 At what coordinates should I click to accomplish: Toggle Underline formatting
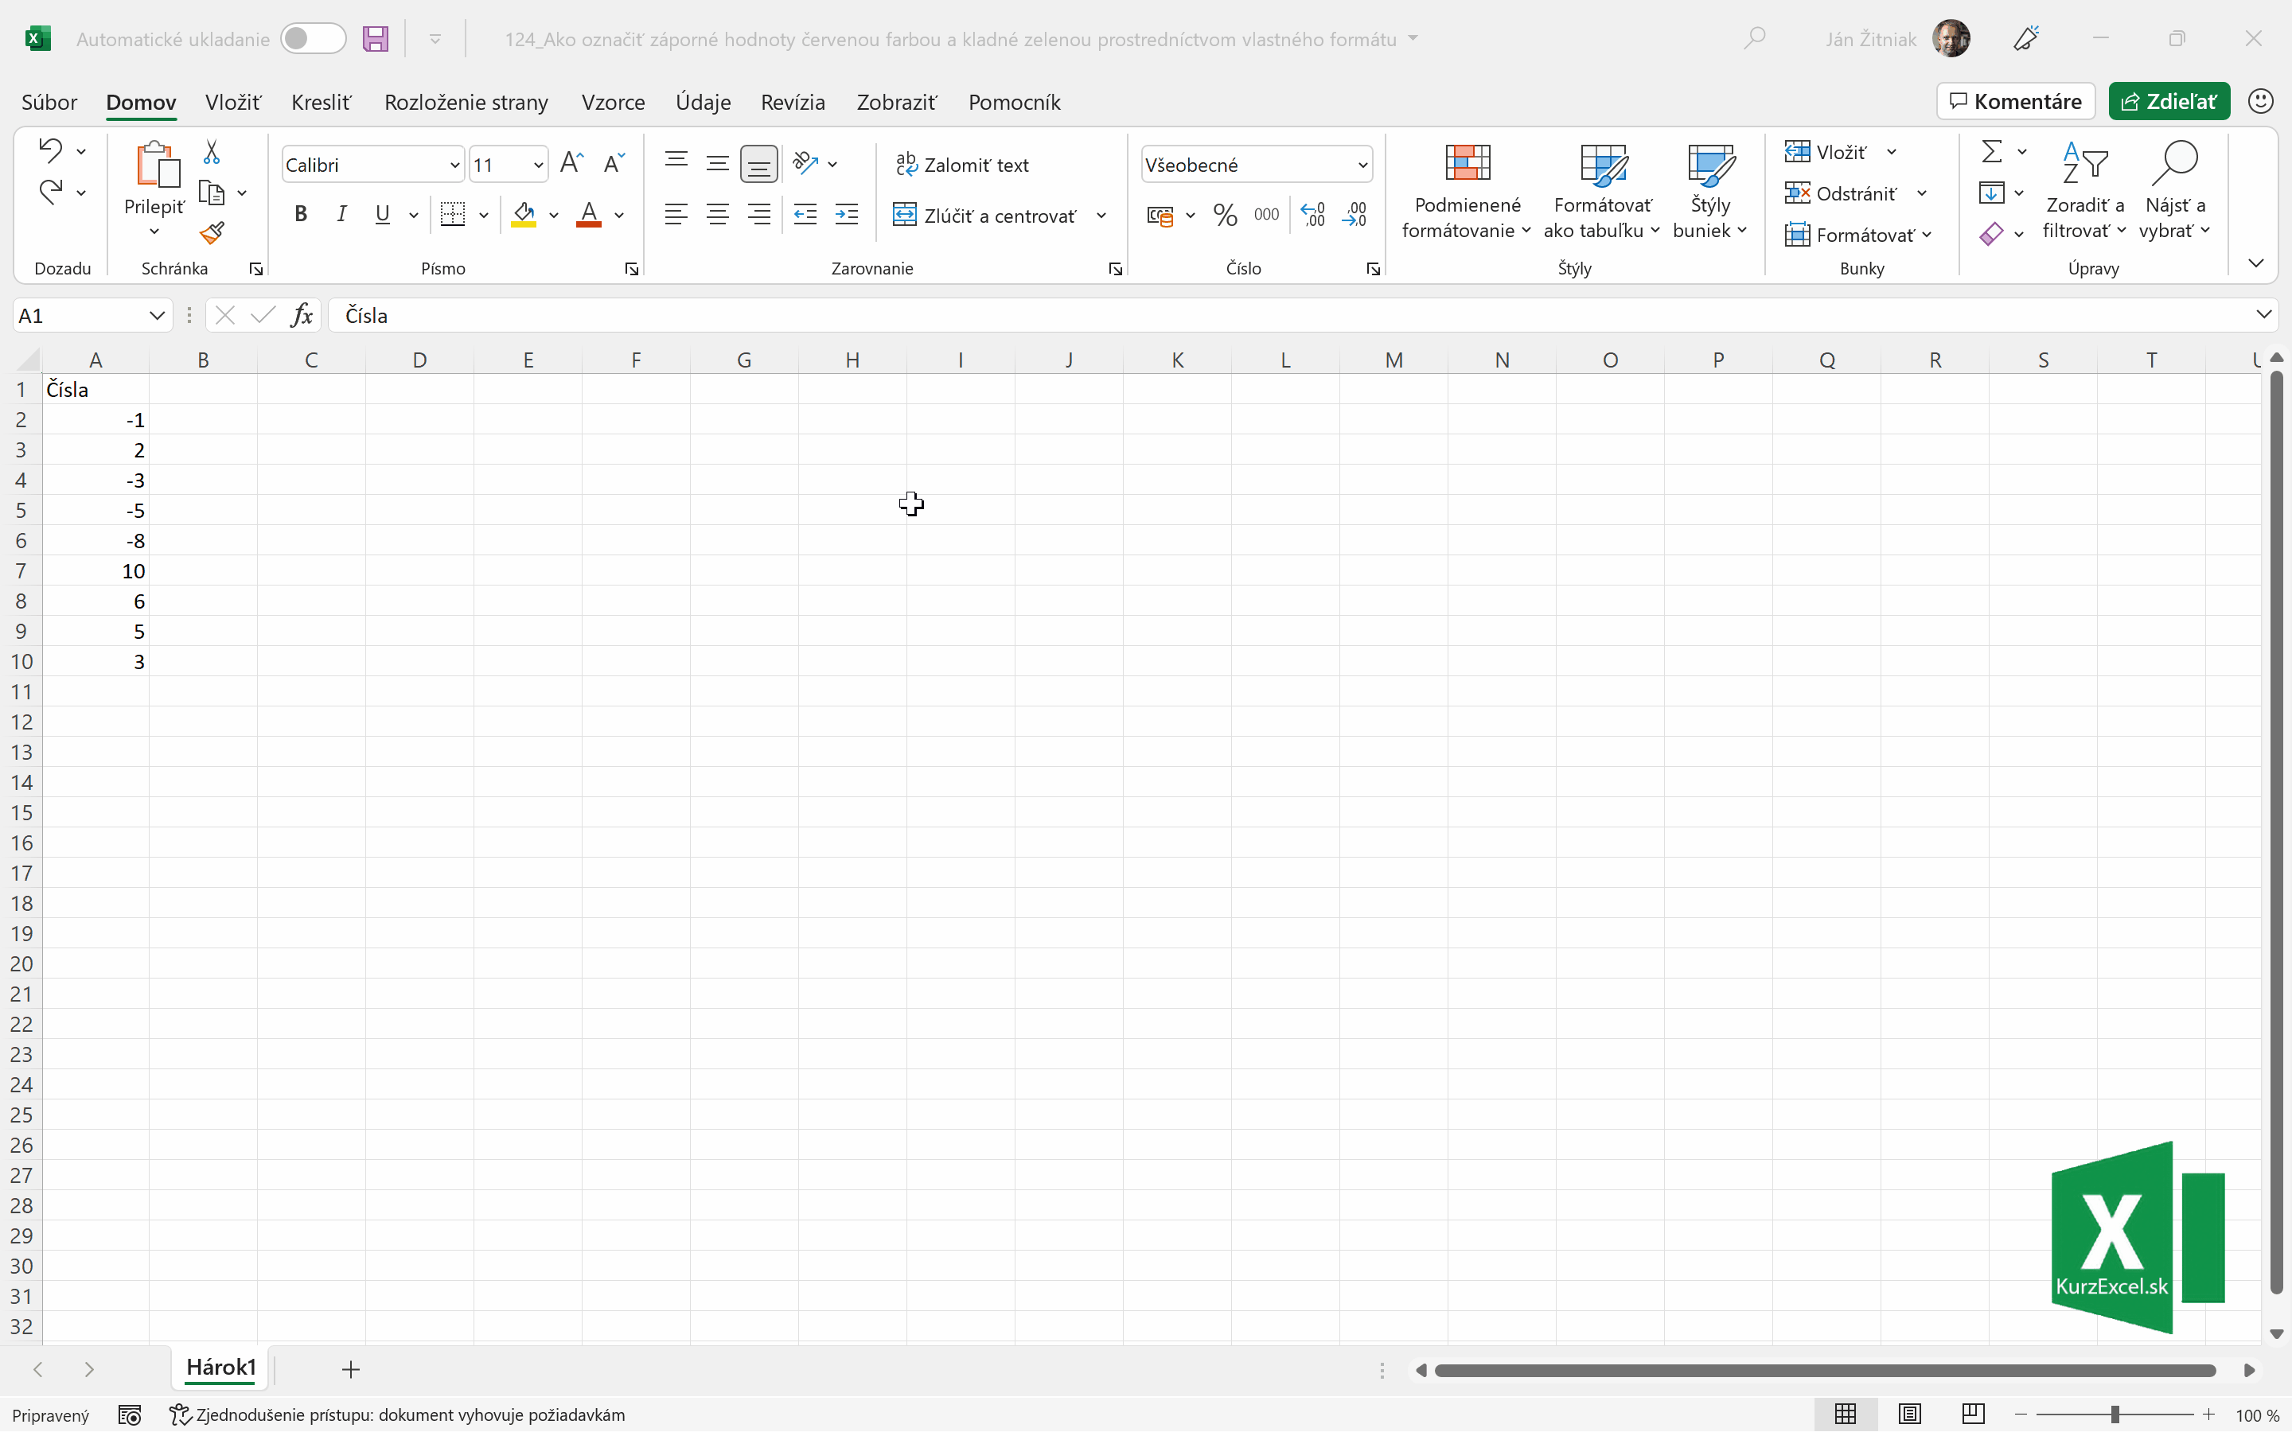click(x=382, y=215)
